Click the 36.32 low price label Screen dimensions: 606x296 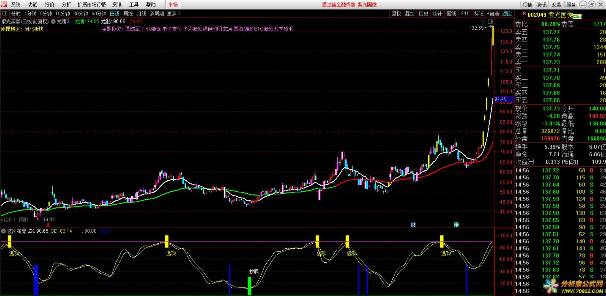[49, 219]
